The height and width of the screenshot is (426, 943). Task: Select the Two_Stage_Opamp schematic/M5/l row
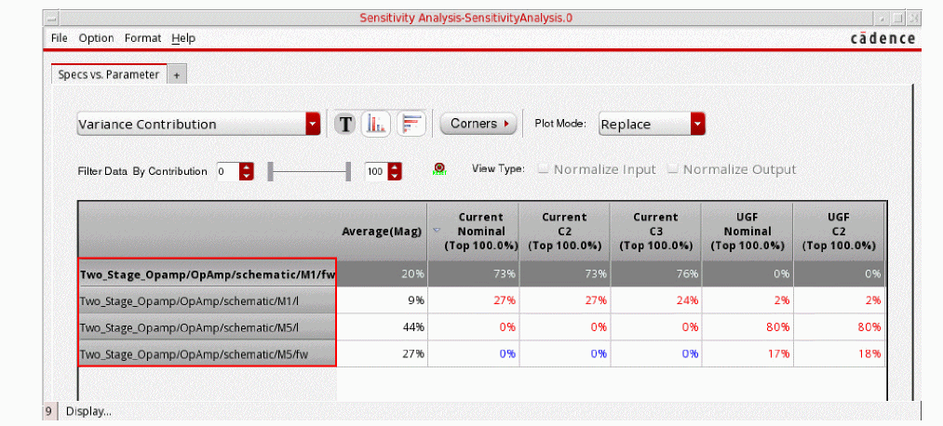click(x=208, y=326)
